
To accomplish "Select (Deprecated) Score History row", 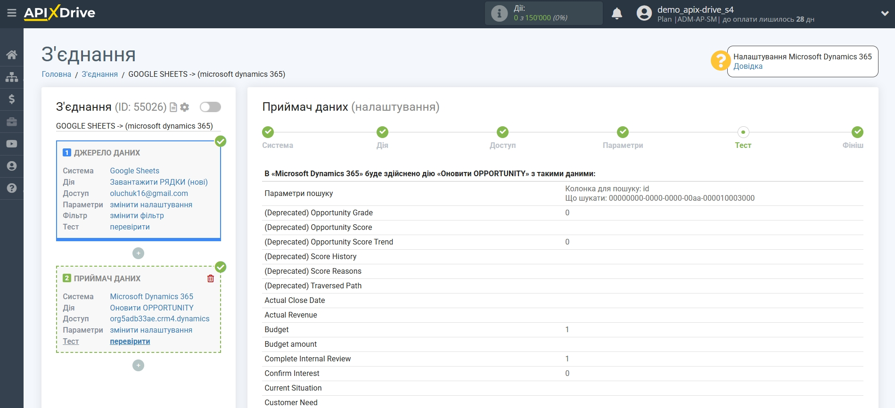I will pos(563,256).
